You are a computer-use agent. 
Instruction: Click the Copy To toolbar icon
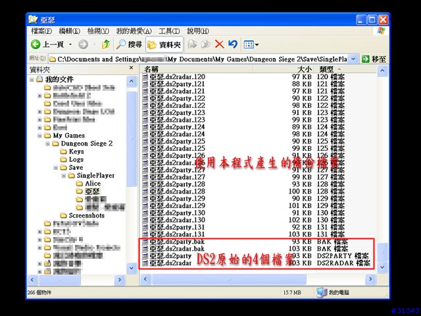coord(206,44)
